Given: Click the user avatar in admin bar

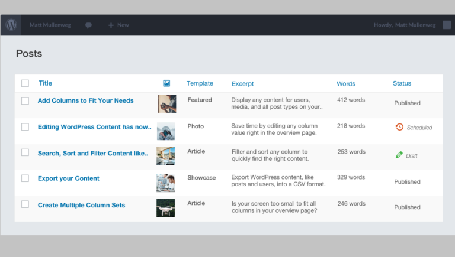Looking at the screenshot, I should [446, 25].
